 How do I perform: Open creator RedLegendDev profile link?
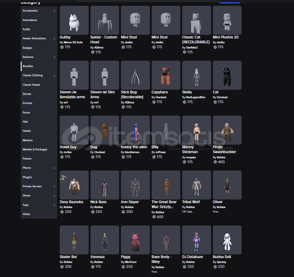196,97
